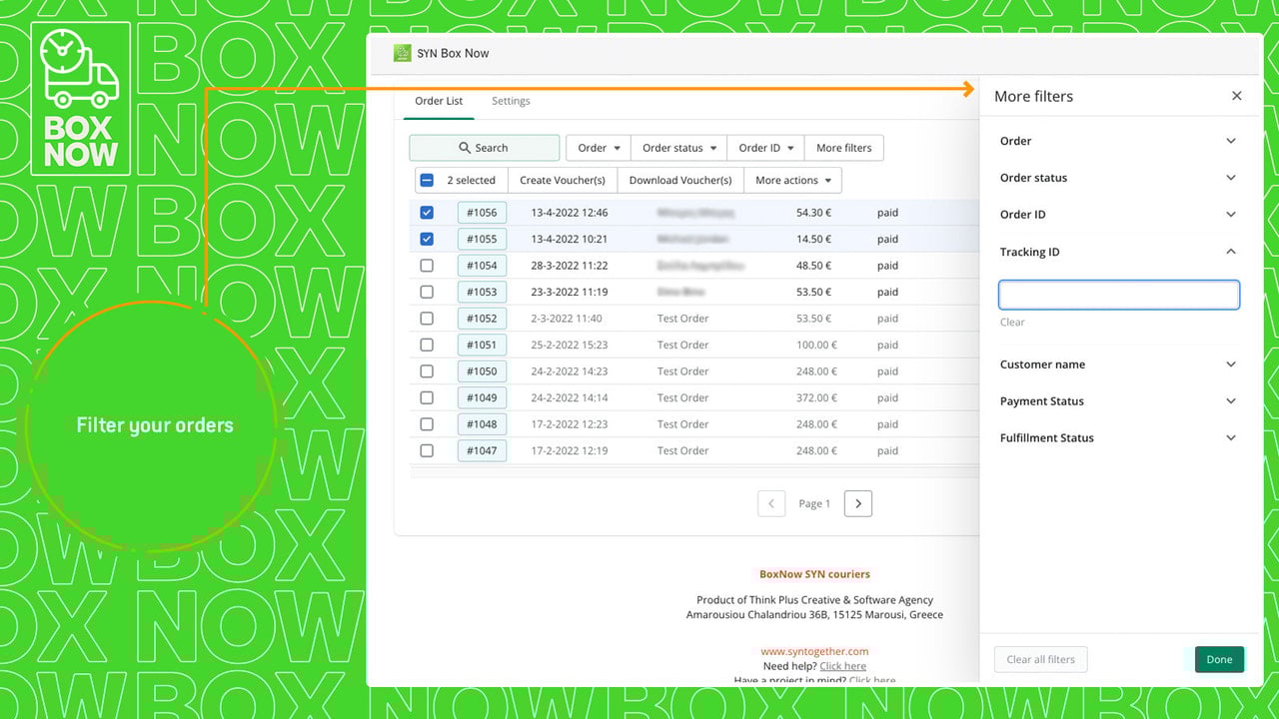
Task: Check the order #1053 checkbox
Action: 427,292
